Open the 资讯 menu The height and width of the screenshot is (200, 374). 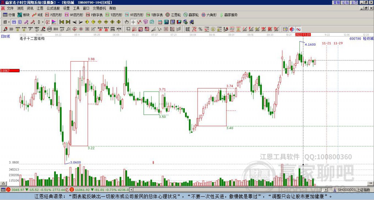(x=30, y=8)
